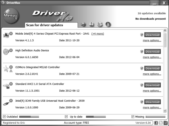169x126 pixels.
Task: Click the warning triangle on O2Micro row
Action: click(11, 71)
